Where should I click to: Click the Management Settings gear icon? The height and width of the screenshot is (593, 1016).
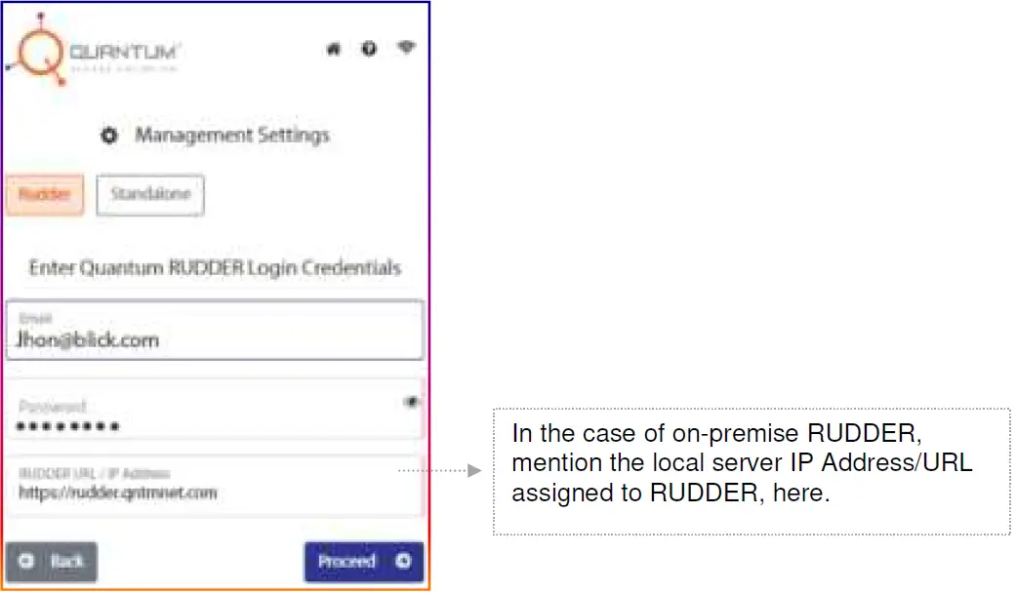[109, 136]
